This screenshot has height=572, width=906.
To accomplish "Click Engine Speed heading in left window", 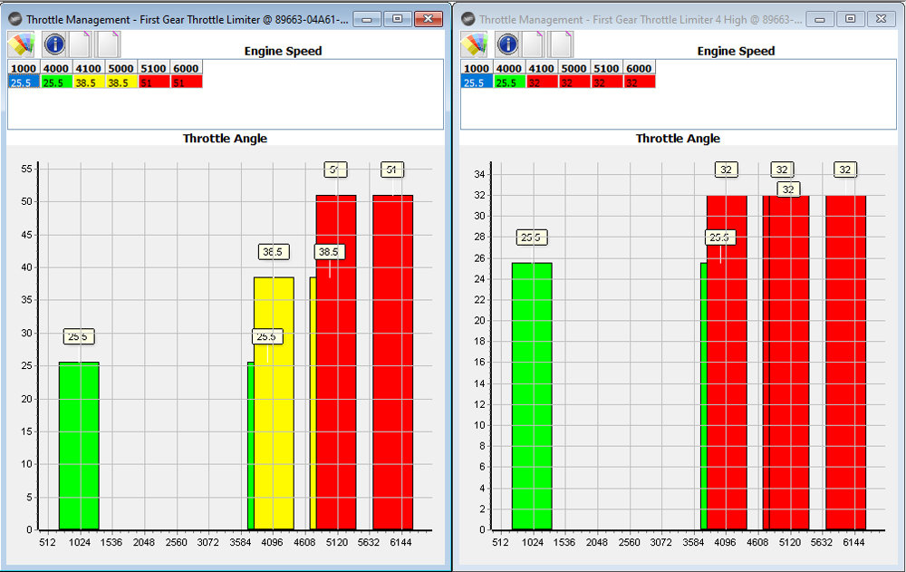I will [x=283, y=51].
